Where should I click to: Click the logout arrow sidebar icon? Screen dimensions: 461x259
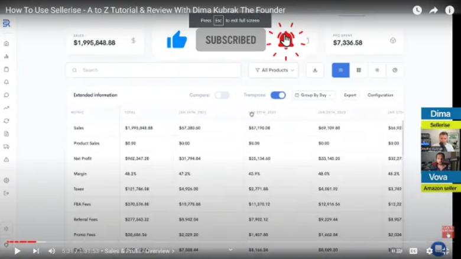[7, 193]
